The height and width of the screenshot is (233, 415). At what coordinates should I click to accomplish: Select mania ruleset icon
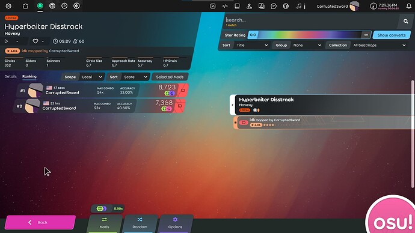coord(76,6)
